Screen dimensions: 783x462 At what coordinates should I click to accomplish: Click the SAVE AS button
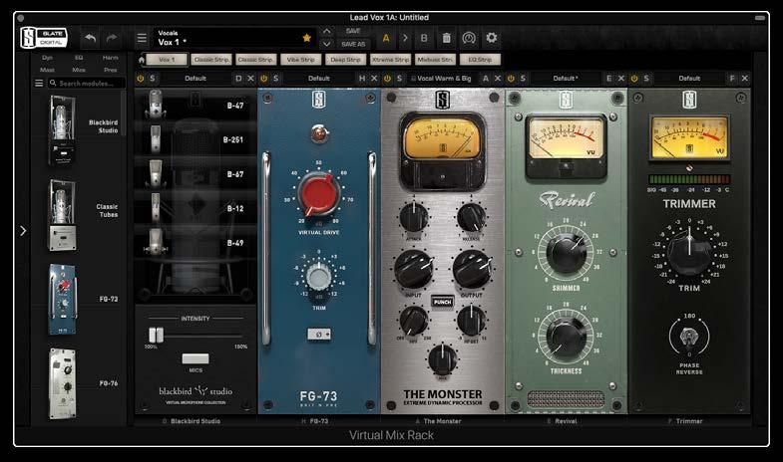click(x=353, y=44)
